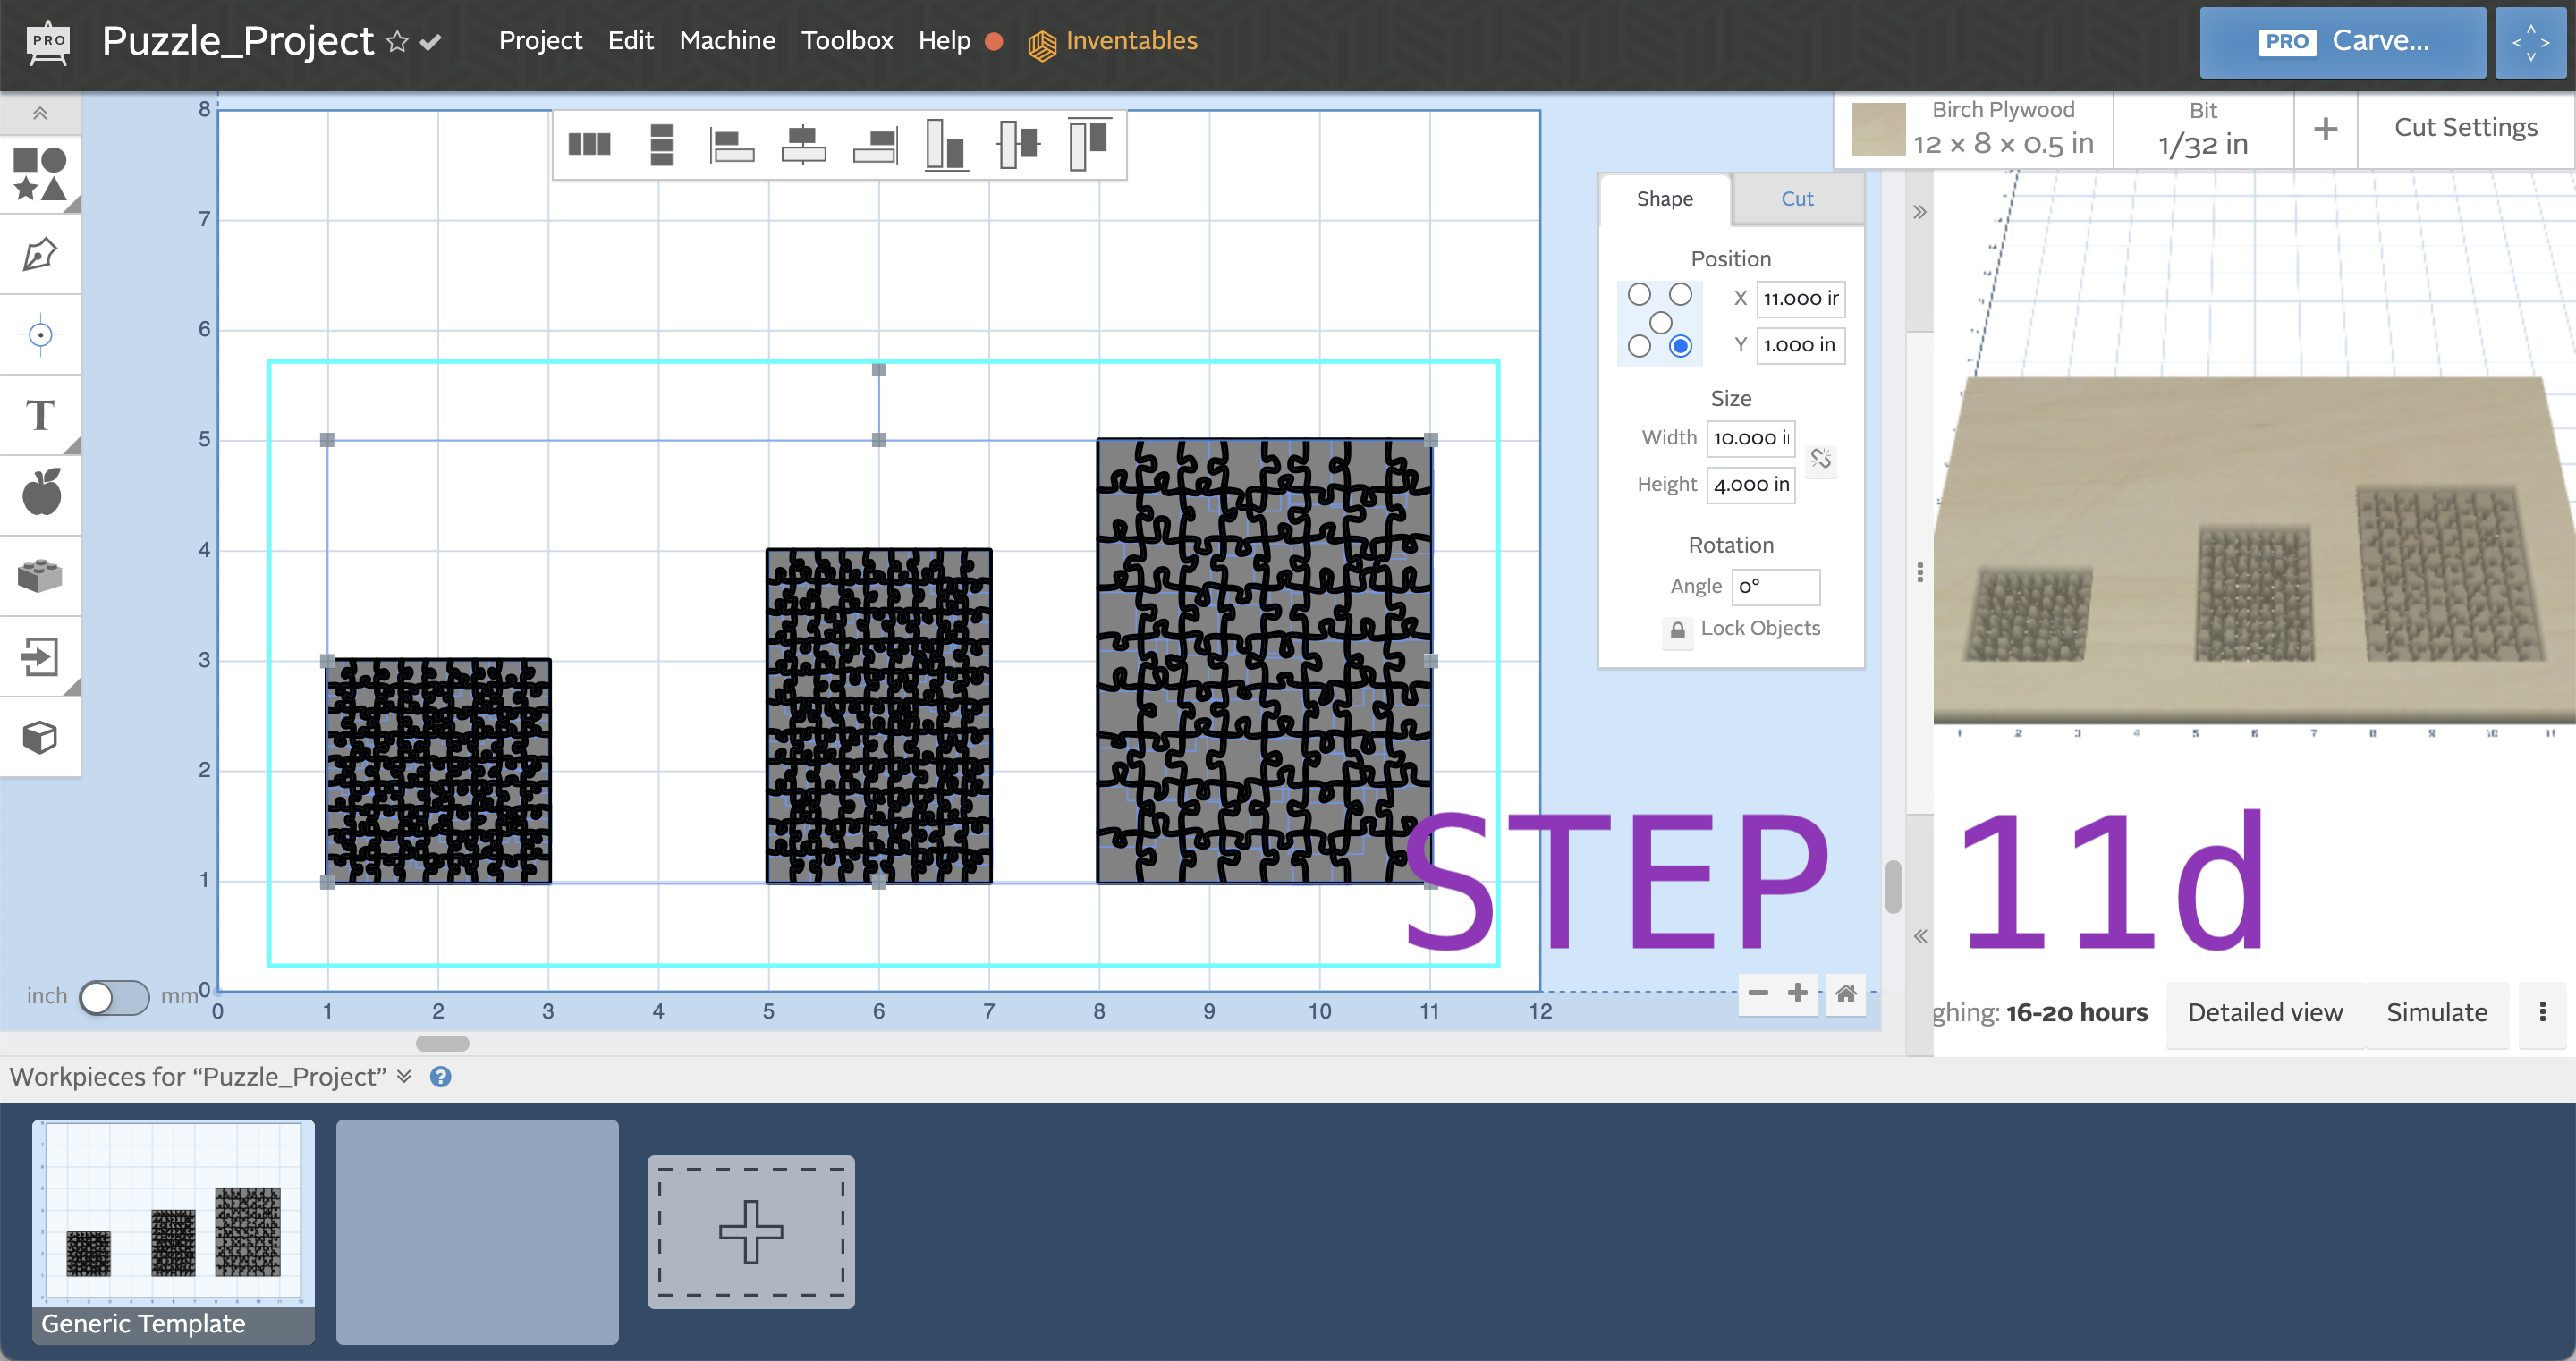Collapse the Workpieces panel
Viewport: 2576px width, 1361px height.
(404, 1076)
